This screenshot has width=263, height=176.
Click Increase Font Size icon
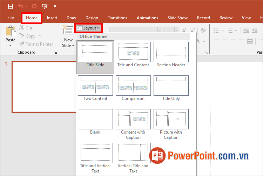pos(184,30)
